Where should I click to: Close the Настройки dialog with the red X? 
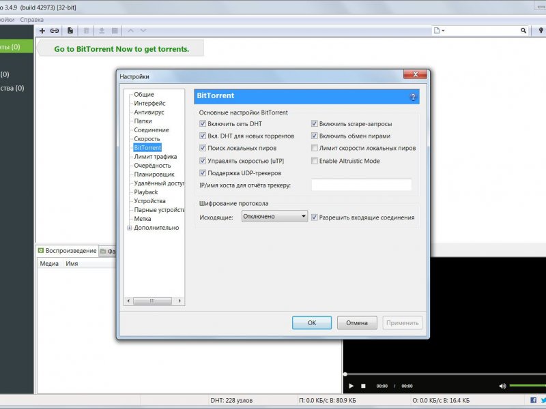point(415,74)
